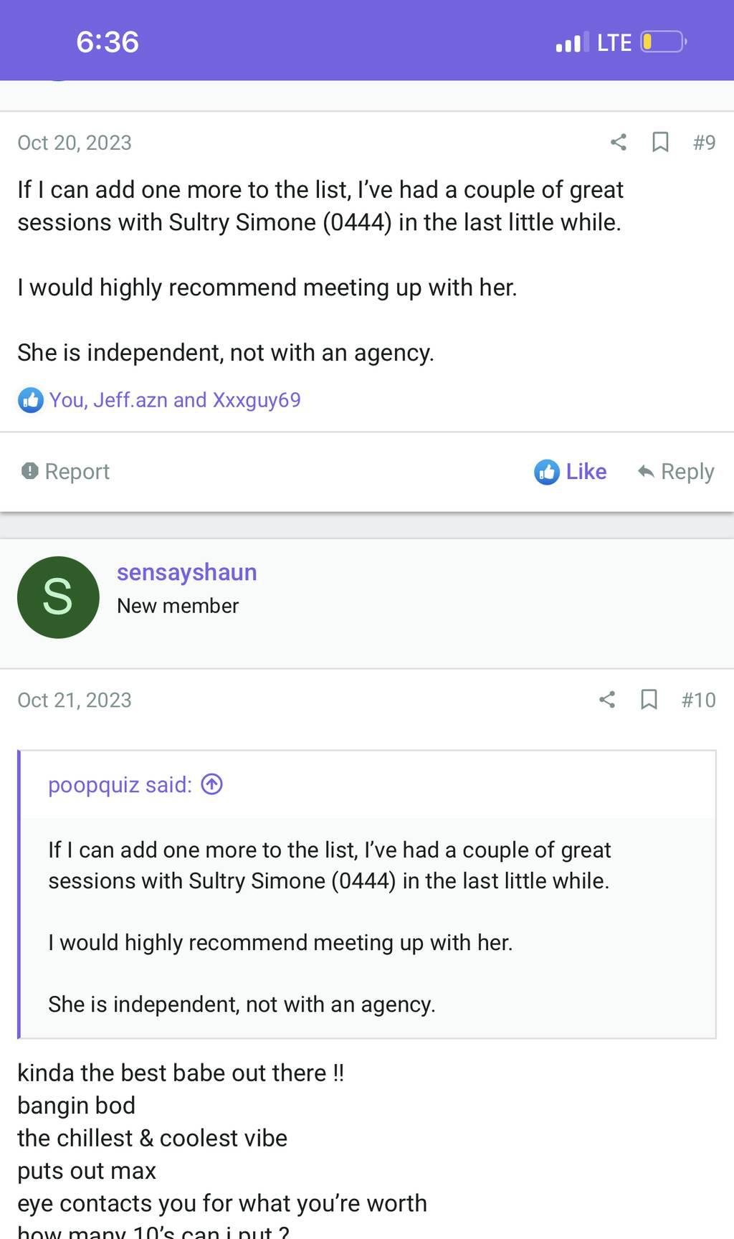Tap the battery indicator in status bar
The image size is (734, 1239).
pos(663,42)
